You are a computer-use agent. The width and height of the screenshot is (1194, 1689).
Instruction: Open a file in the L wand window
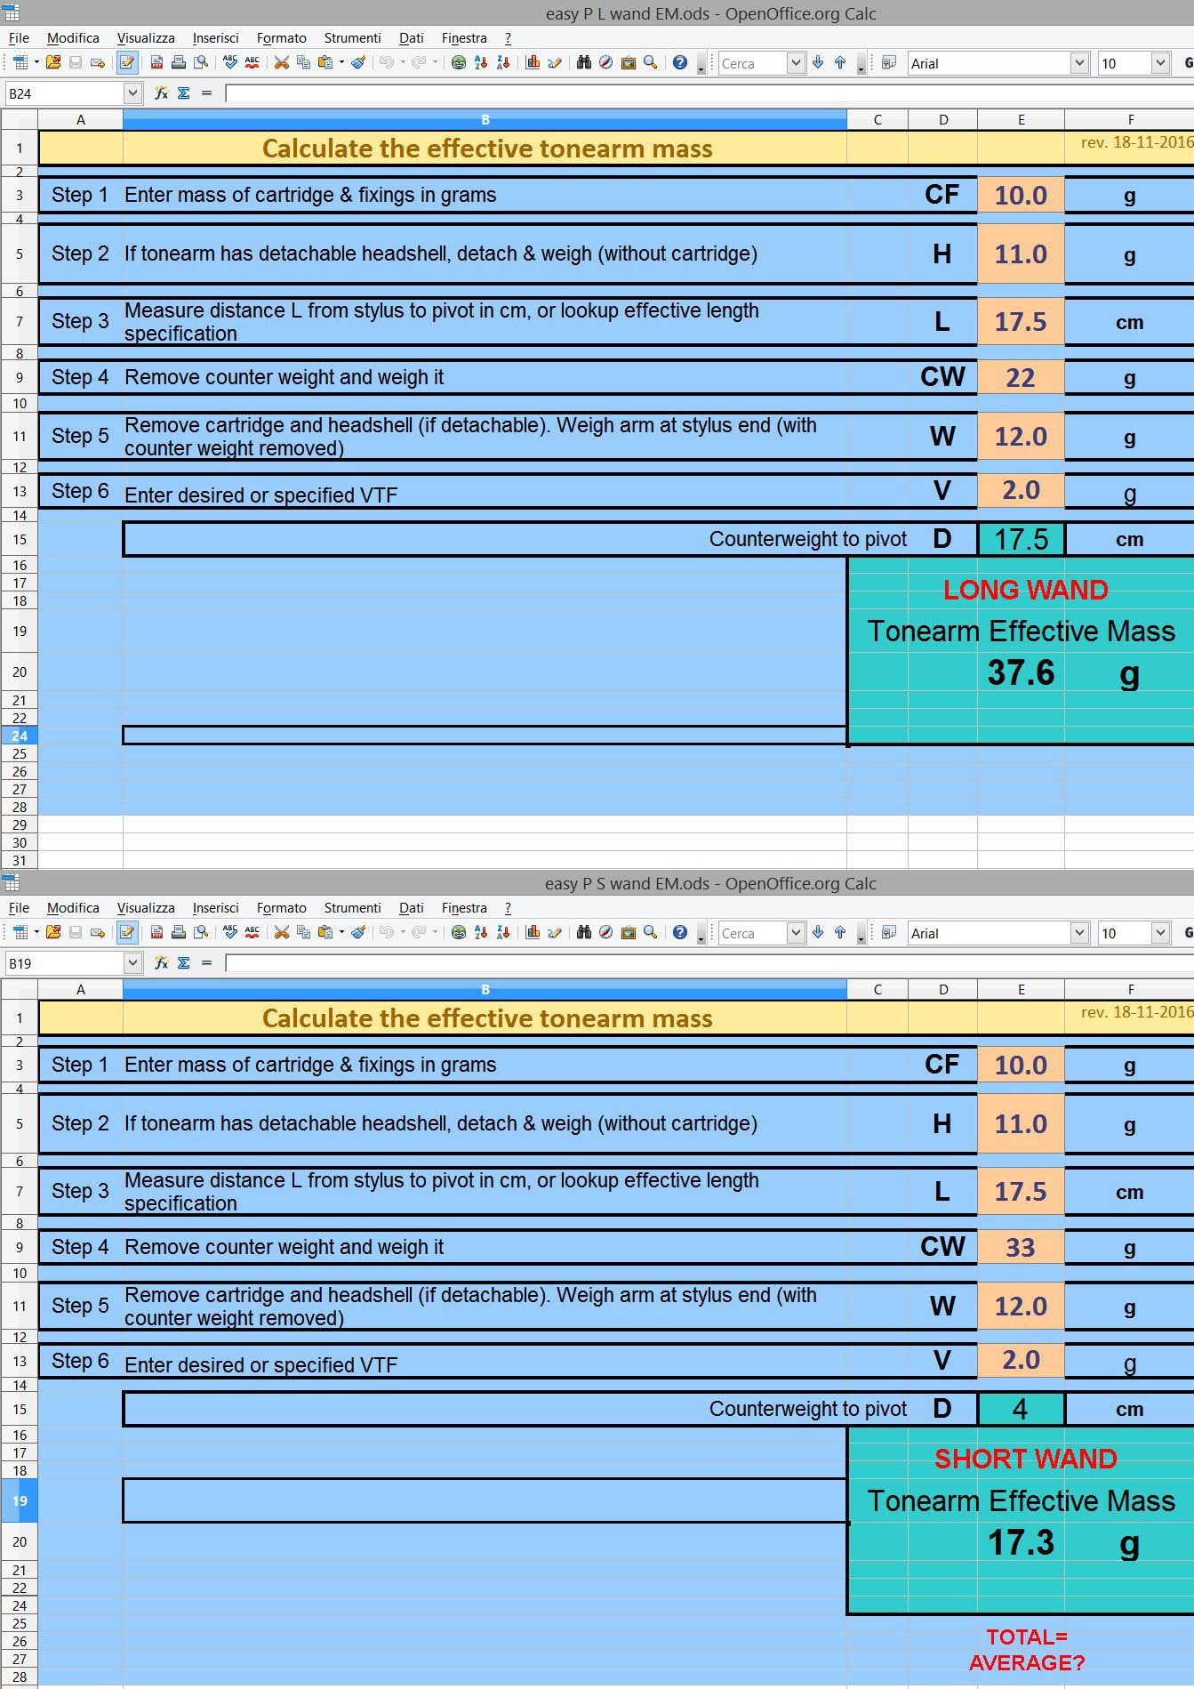tap(53, 63)
